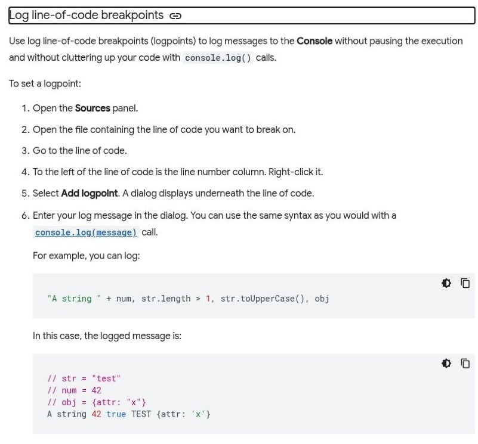478x444 pixels.
Task: Click step 3 "Go to the line of code."
Action: point(79,151)
